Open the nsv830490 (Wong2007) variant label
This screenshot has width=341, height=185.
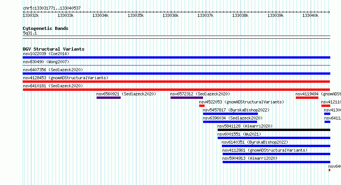pyautogui.click(x=46, y=62)
